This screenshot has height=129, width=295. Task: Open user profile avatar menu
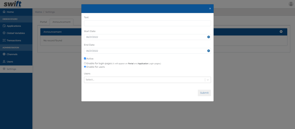pyautogui.click(x=290, y=4)
